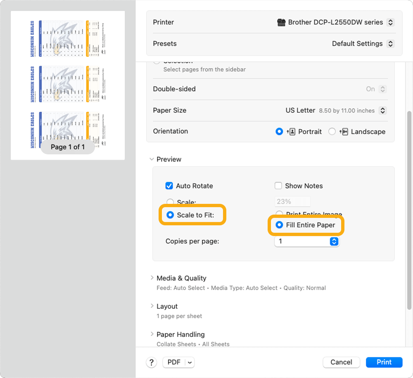Expand the Layout section
The width and height of the screenshot is (413, 378).
[152, 306]
